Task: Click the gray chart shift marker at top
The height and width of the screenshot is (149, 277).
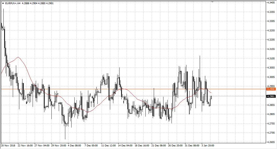Action: click(212, 2)
